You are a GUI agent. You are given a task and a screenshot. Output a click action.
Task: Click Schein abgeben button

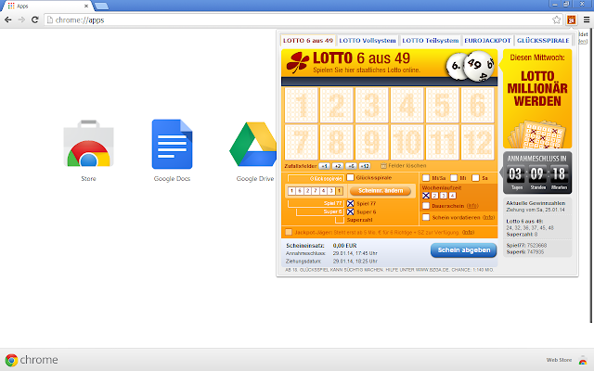[x=464, y=250]
